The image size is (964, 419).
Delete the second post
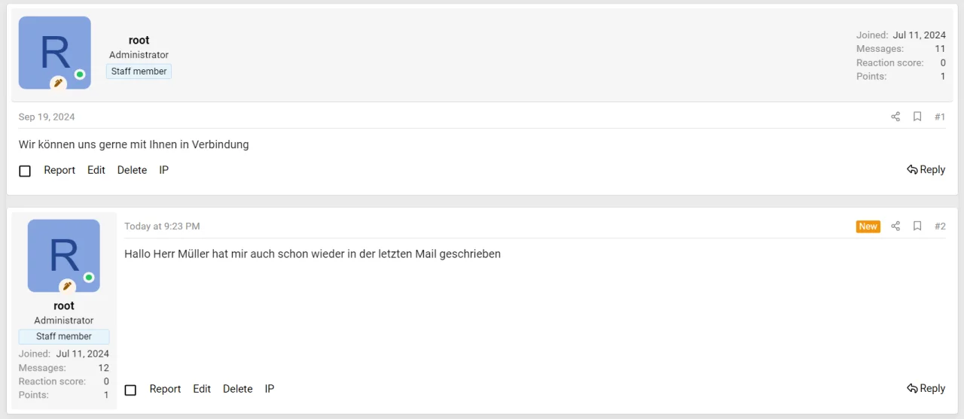click(237, 389)
